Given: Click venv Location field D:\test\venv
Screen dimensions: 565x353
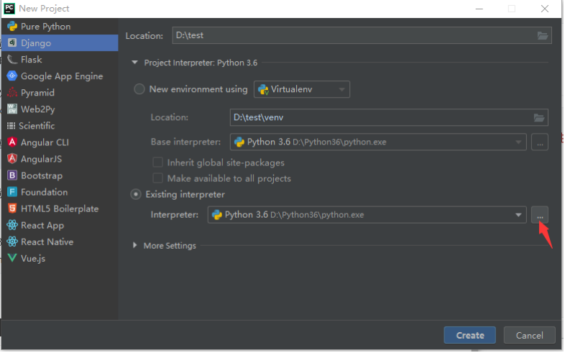Looking at the screenshot, I should [389, 117].
